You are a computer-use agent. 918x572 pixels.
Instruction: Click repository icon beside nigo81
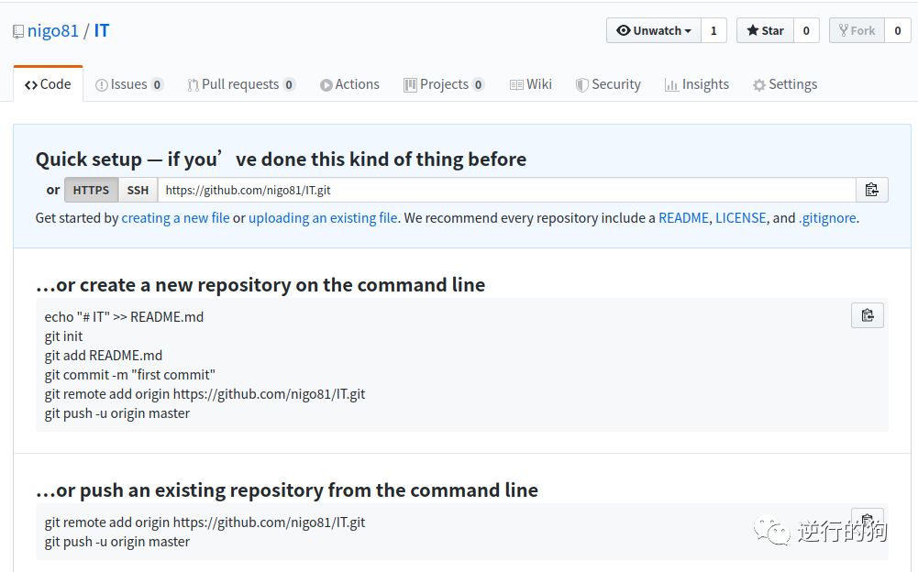pyautogui.click(x=18, y=31)
